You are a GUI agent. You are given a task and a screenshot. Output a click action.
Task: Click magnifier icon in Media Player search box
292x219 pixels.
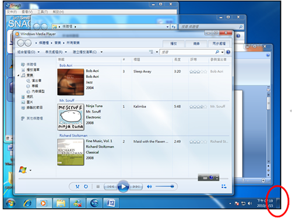(x=217, y=52)
